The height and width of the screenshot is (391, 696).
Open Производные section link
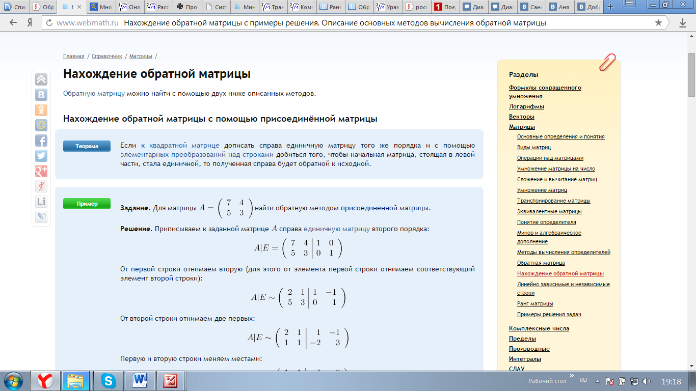pyautogui.click(x=529, y=349)
